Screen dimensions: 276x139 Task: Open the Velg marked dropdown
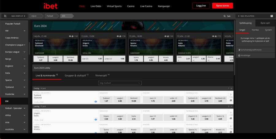(x=120, y=83)
